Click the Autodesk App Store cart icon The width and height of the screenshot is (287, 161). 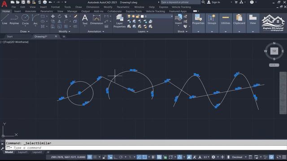[236, 2]
